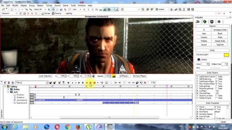This screenshot has height=130, width=232.
Task: Toggle CastShadowVolume checkbox
Action: [217, 77]
